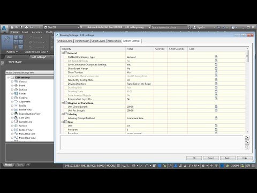
Task: Click the Apply button
Action: pos(228,158)
